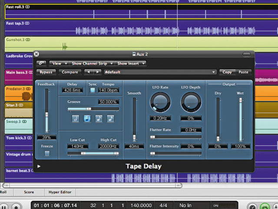Click the pill-shaped button in Aux 2 title bar
The width and height of the screenshot is (278, 209).
point(246,54)
